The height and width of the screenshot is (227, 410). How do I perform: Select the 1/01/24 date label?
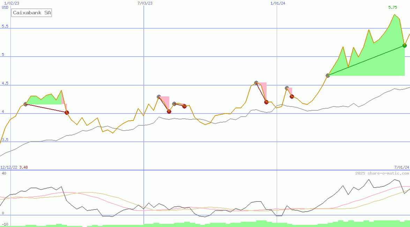tap(277, 2)
